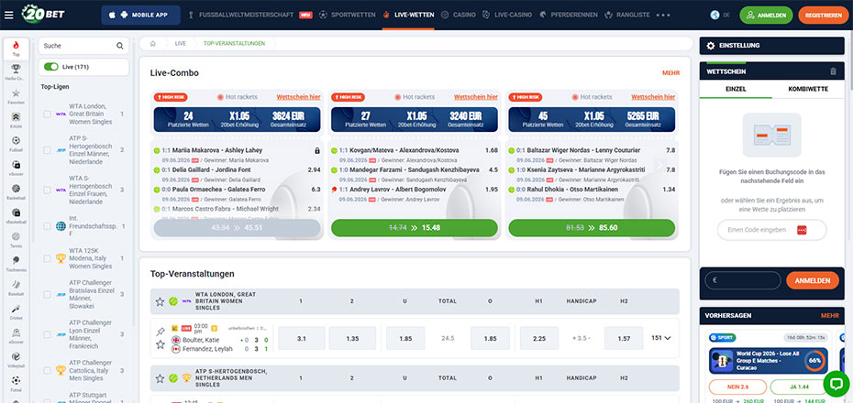The width and height of the screenshot is (853, 403).
Task: Open the eSoccer sport category
Action: tap(17, 334)
